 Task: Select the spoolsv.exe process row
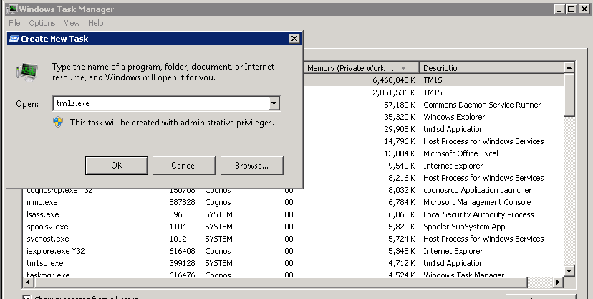pos(293,227)
